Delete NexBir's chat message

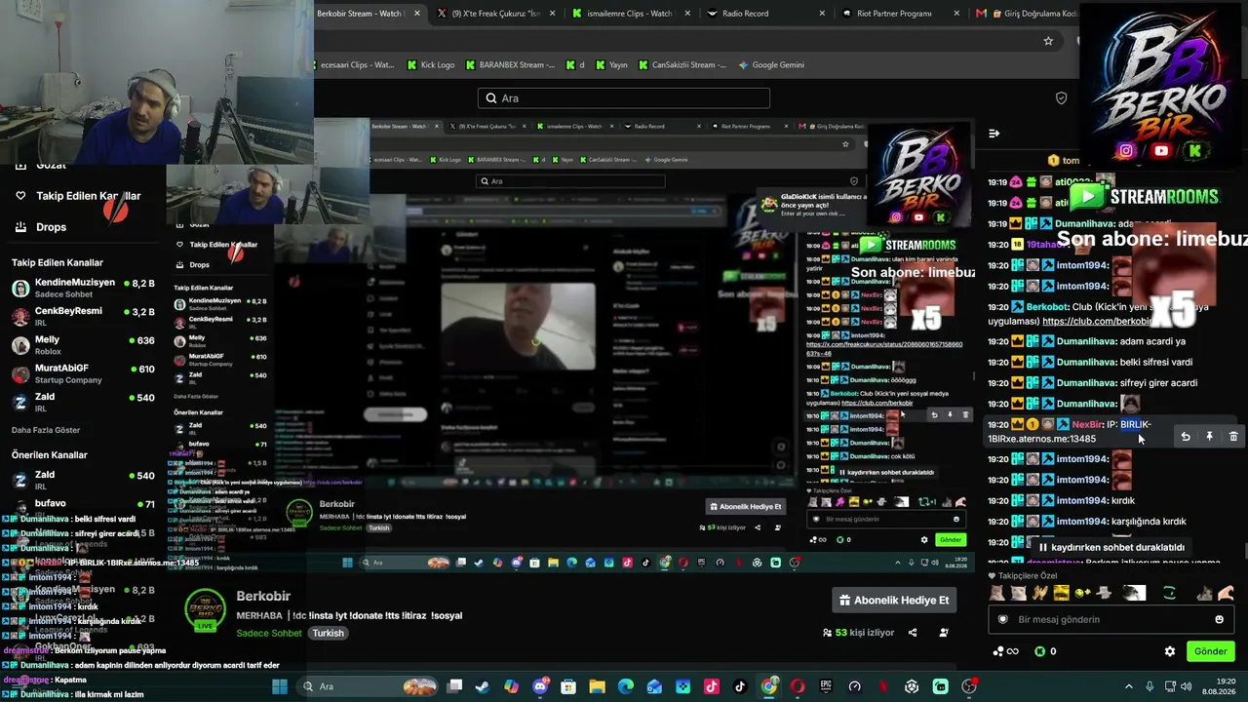point(1233,437)
